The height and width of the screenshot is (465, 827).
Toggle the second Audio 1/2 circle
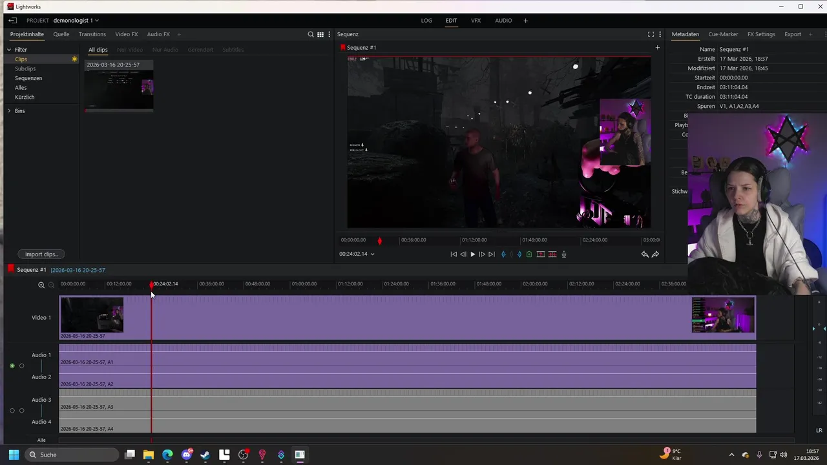tap(21, 366)
